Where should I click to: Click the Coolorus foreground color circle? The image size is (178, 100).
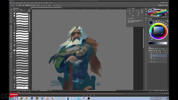click(x=151, y=22)
